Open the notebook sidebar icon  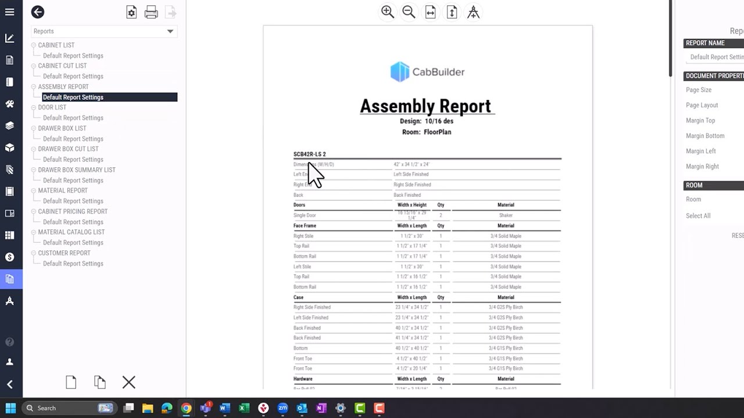[9, 82]
